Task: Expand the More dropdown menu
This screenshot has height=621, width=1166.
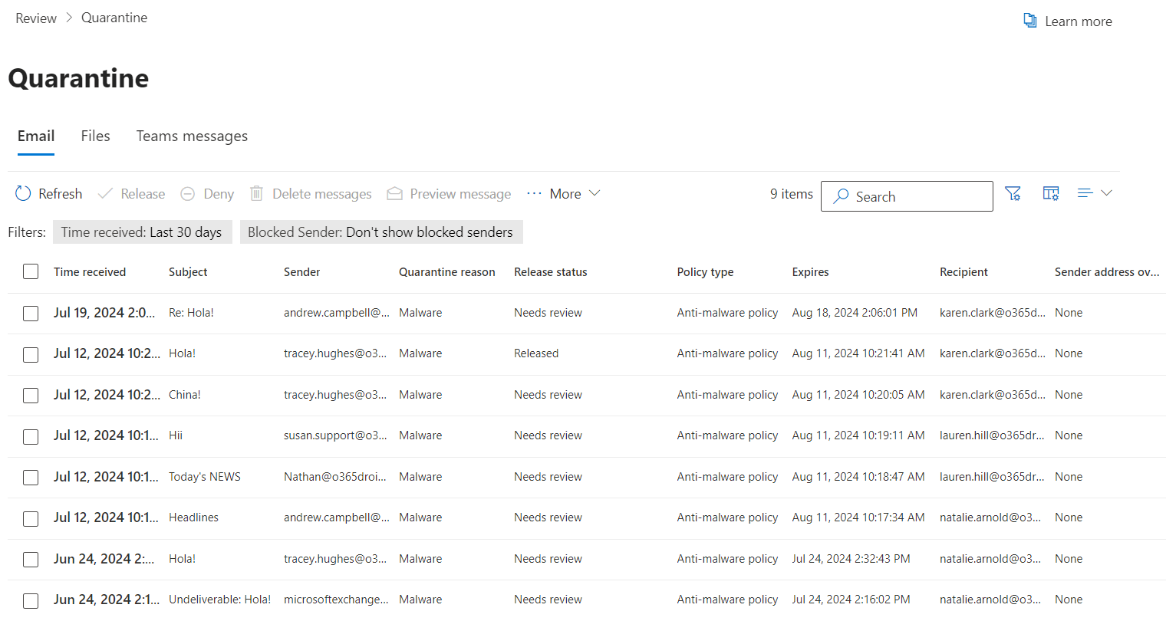Action: 565,193
